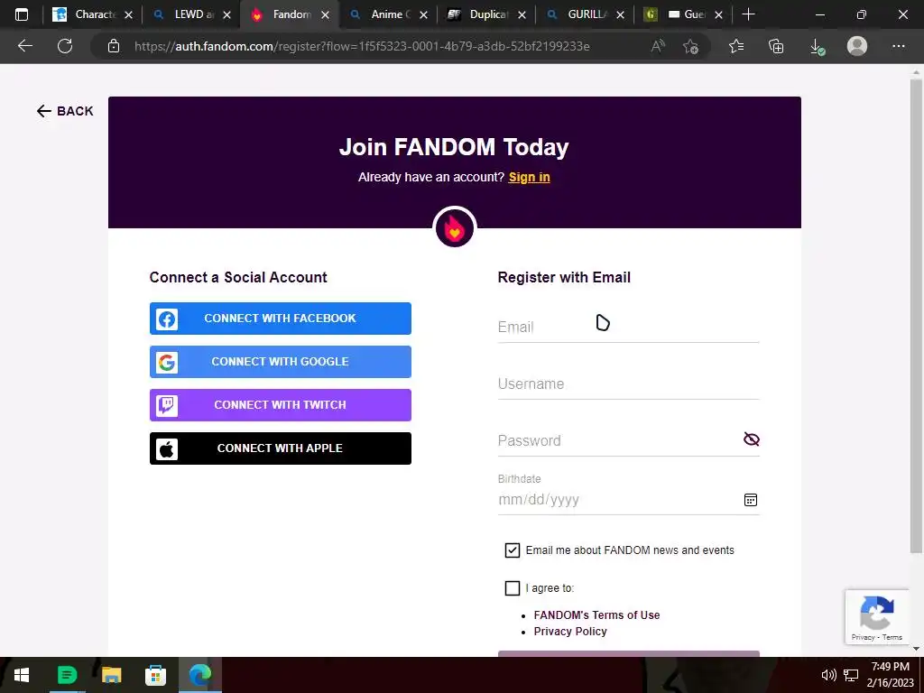
Task: Click Connect with Google button
Action: 281,362
